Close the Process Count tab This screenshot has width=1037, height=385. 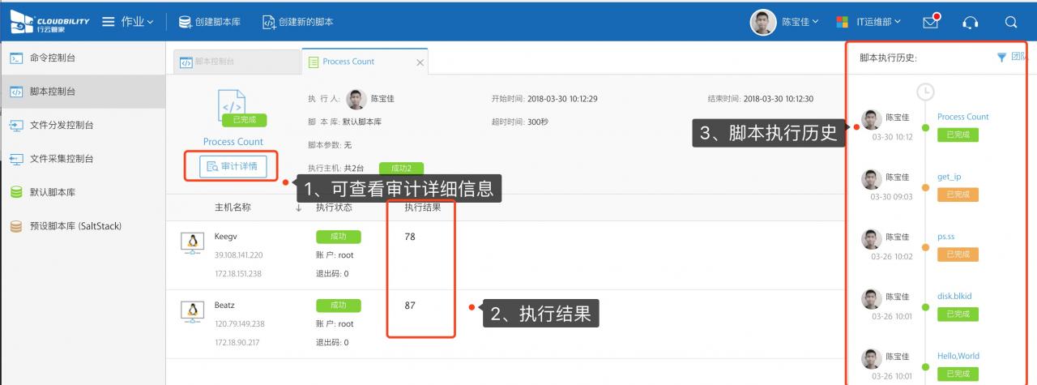[420, 62]
